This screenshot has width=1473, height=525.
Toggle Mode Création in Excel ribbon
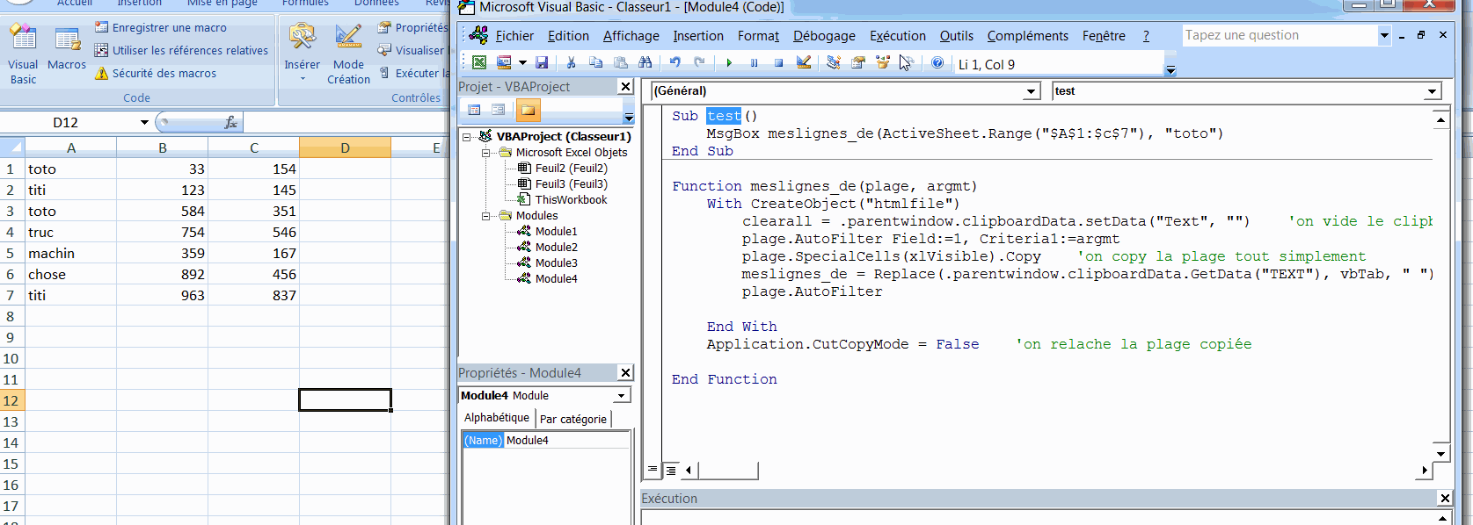point(348,54)
